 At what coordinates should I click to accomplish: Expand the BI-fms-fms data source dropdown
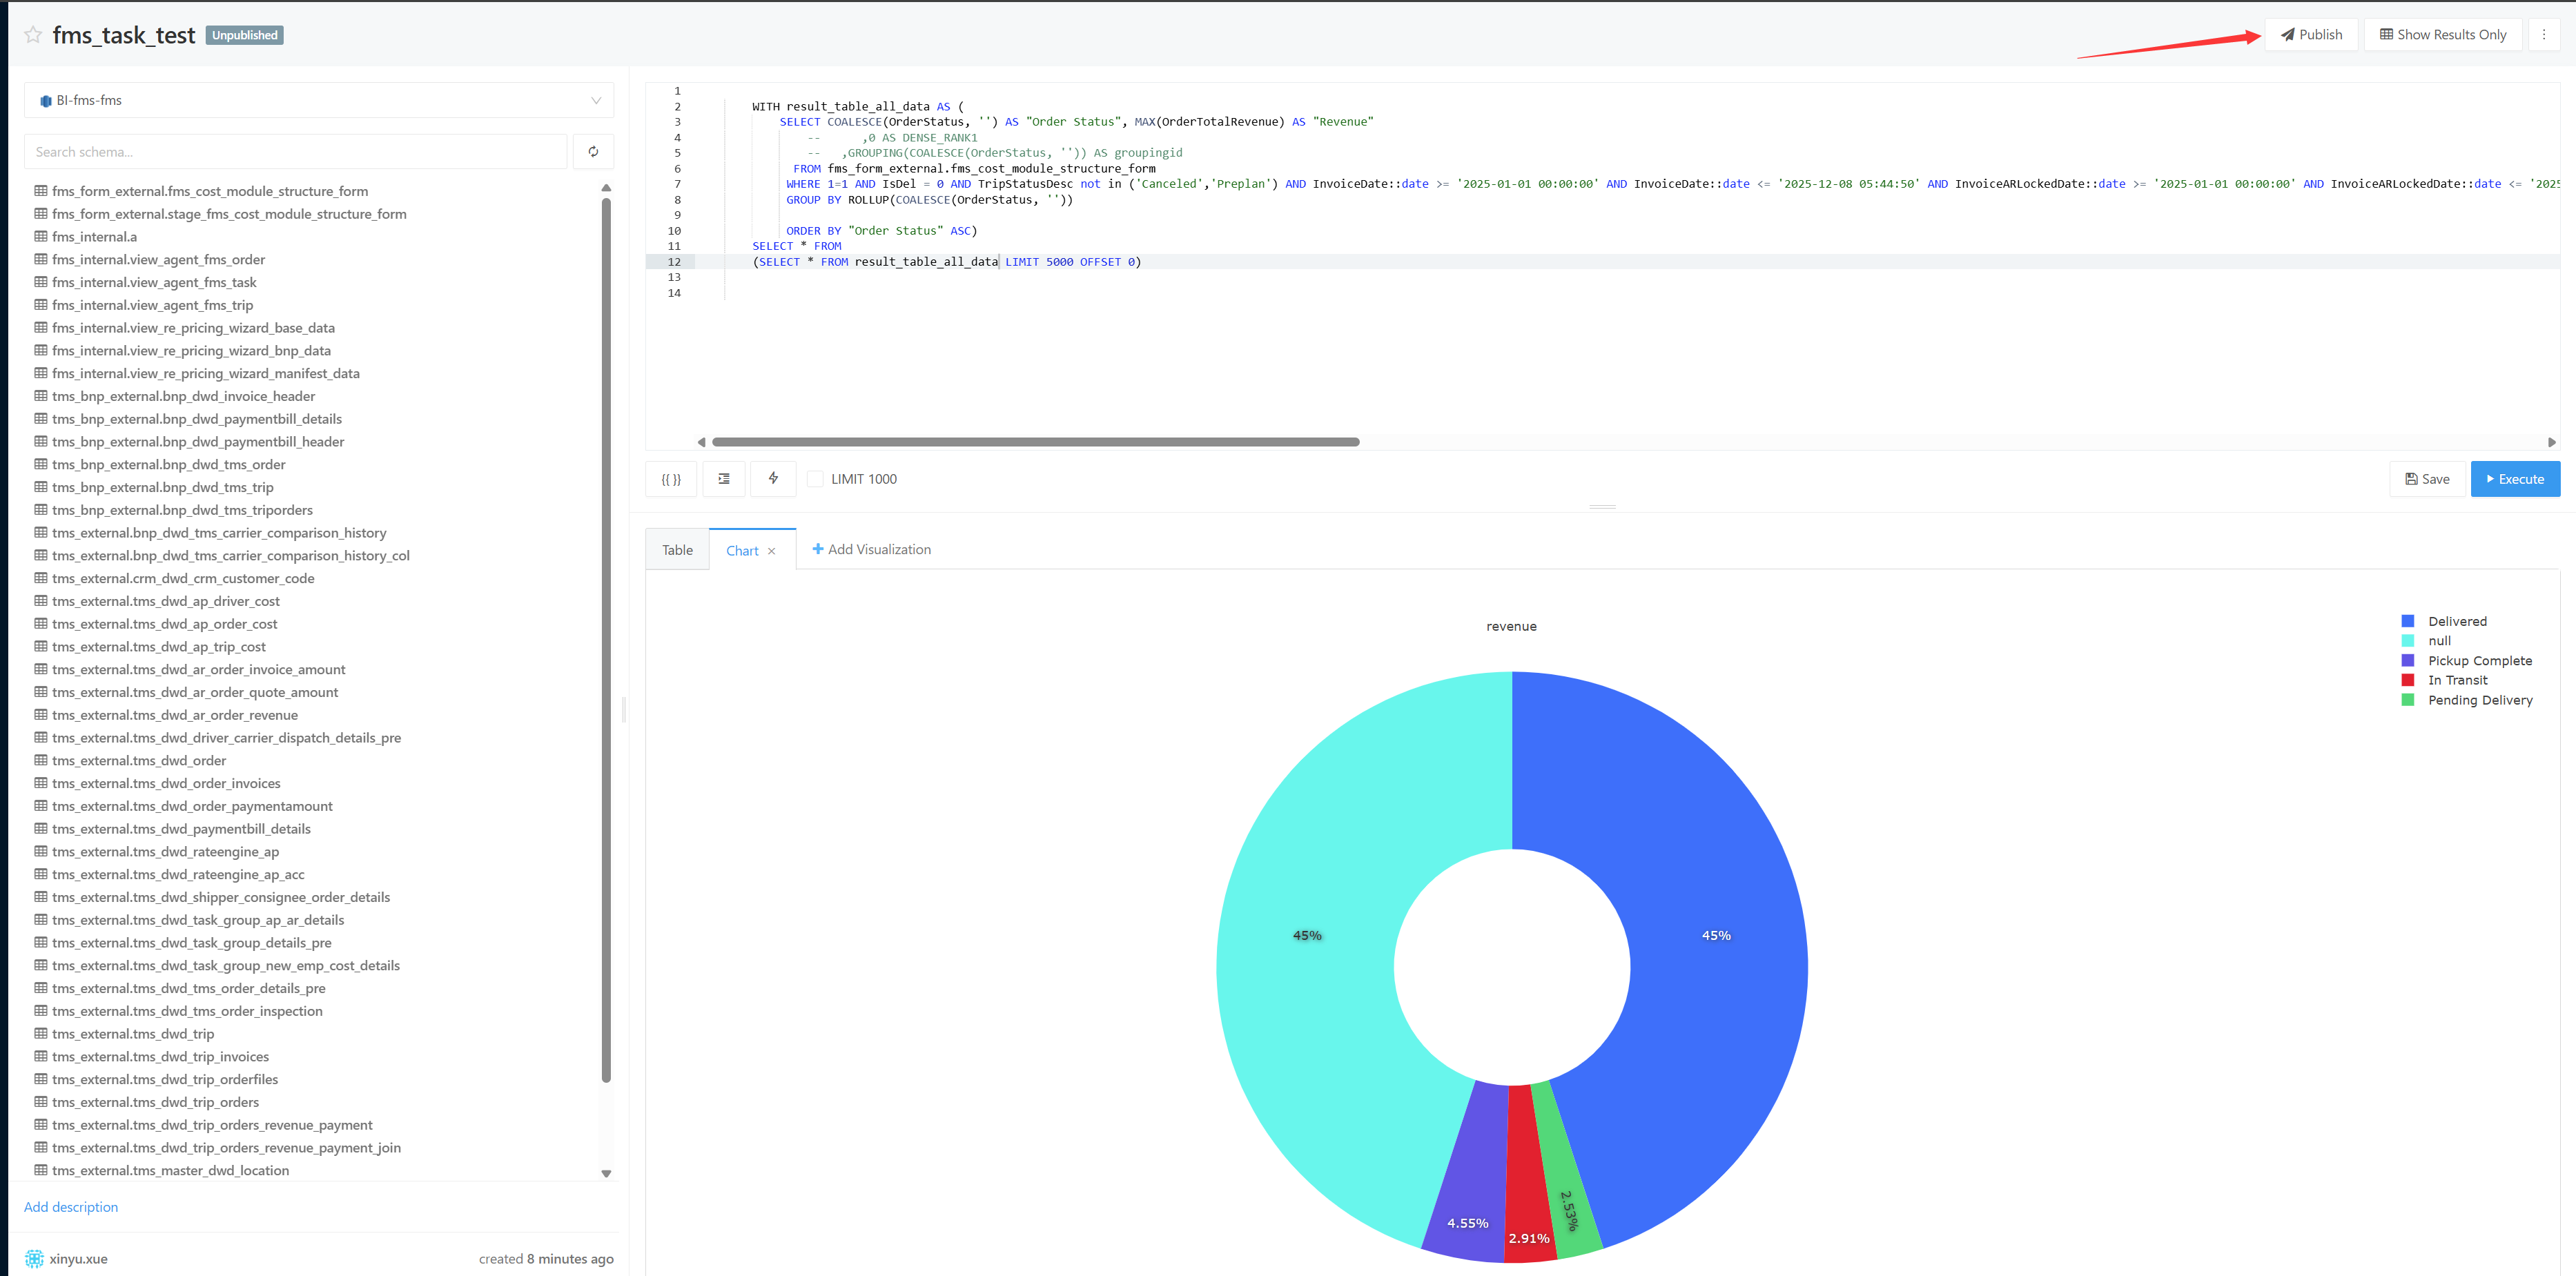pyautogui.click(x=595, y=100)
